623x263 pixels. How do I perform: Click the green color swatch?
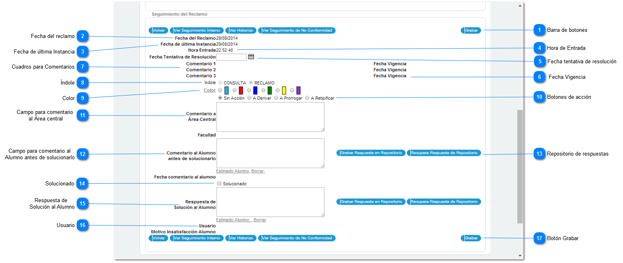270,90
